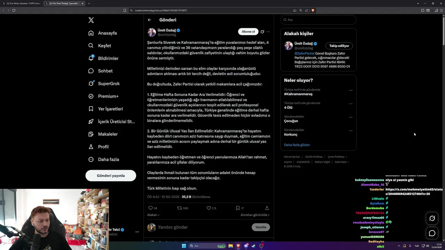Open a new browser tab
This screenshot has height=250, width=445.
pyautogui.click(x=89, y=3)
